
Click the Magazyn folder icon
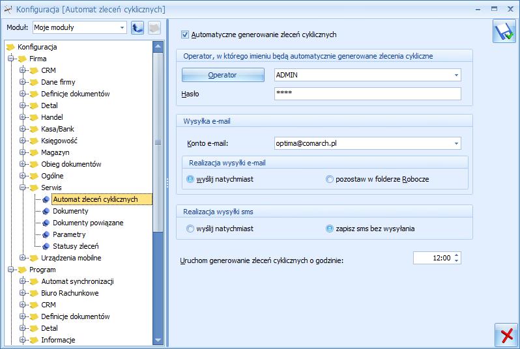click(x=34, y=153)
